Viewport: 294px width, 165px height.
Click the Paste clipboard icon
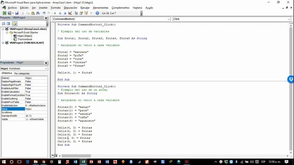pos(33,13)
